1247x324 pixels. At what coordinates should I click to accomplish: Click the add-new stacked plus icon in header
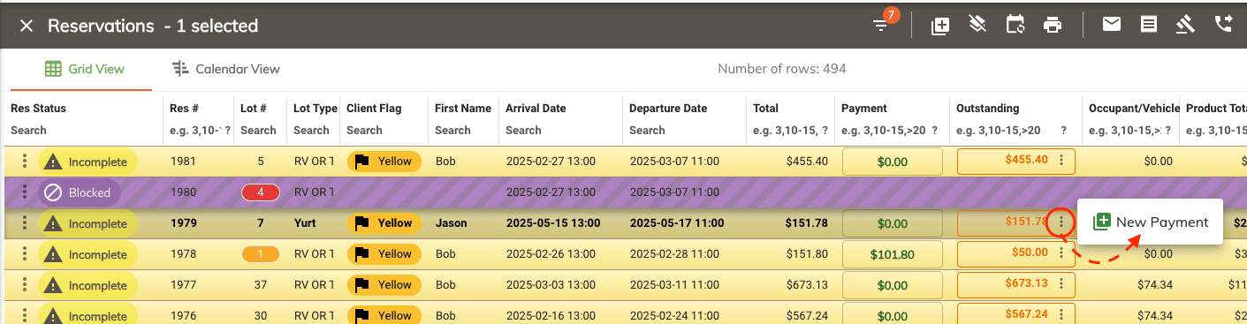point(940,26)
